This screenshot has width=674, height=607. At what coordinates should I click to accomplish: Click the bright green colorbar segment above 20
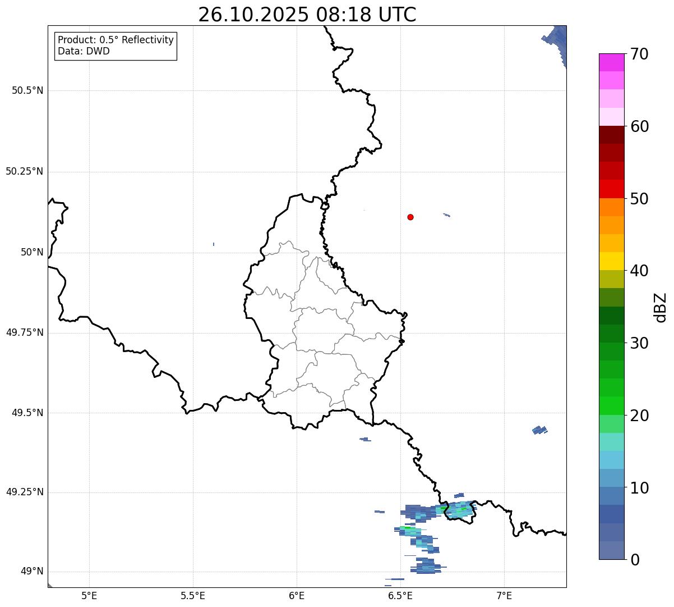(611, 405)
